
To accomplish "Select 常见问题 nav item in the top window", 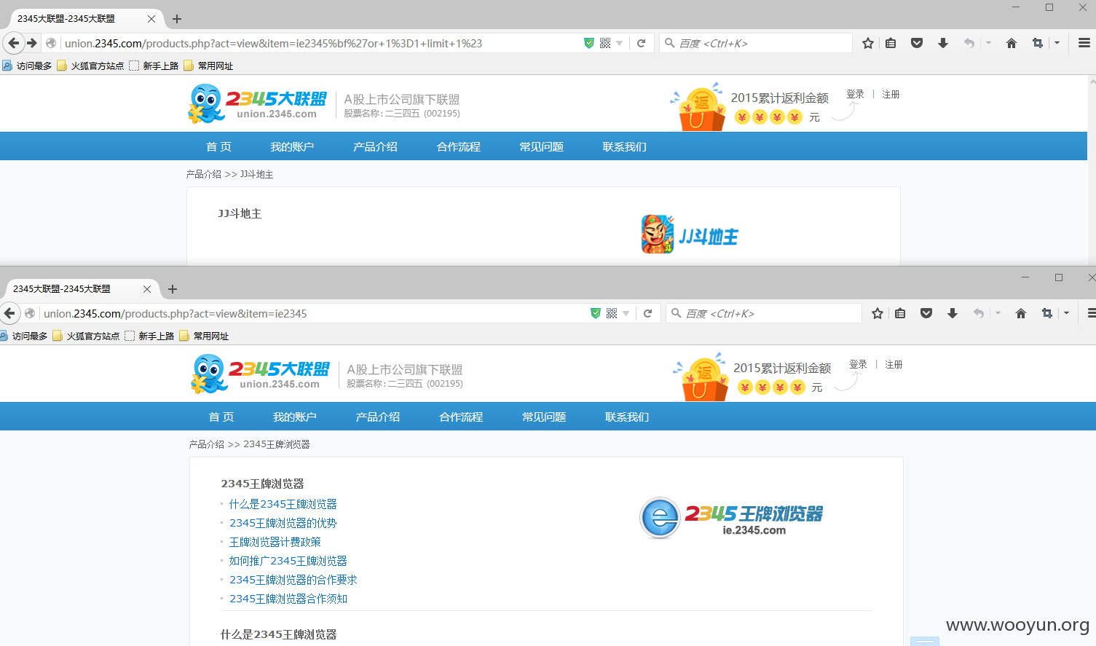I will 541,146.
